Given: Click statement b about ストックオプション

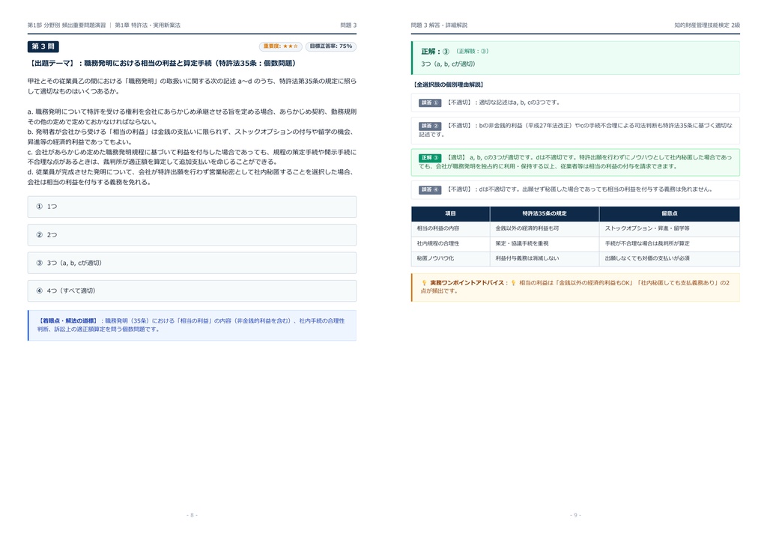Looking at the screenshot, I should pos(192,137).
